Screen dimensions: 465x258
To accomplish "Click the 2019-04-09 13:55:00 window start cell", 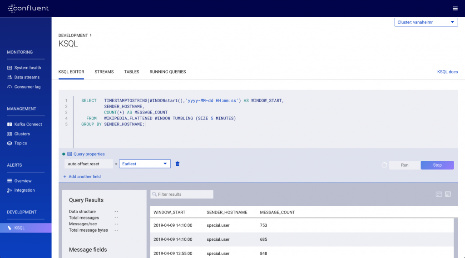I will click(x=173, y=253).
